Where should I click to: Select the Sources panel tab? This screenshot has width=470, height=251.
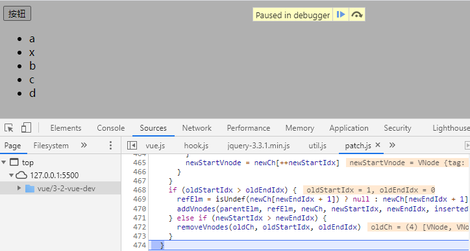153,128
